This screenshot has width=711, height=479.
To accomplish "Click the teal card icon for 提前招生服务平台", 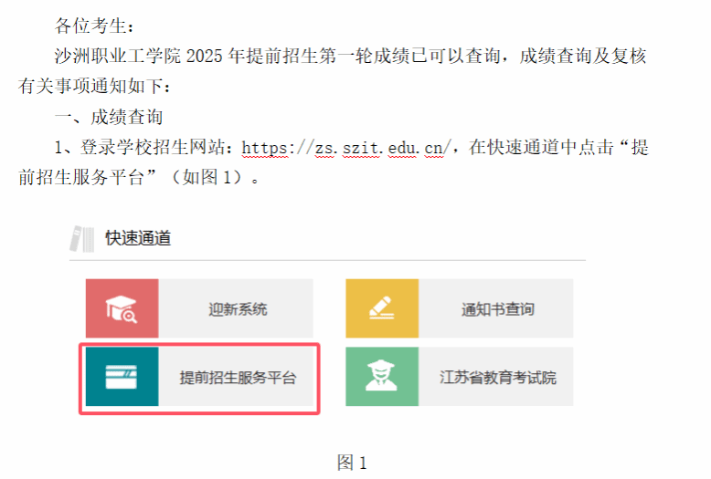I will 122,377.
